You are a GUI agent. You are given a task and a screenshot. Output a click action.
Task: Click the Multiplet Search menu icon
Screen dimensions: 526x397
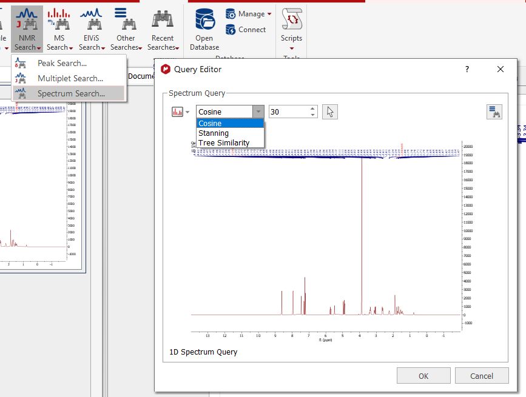click(x=21, y=78)
